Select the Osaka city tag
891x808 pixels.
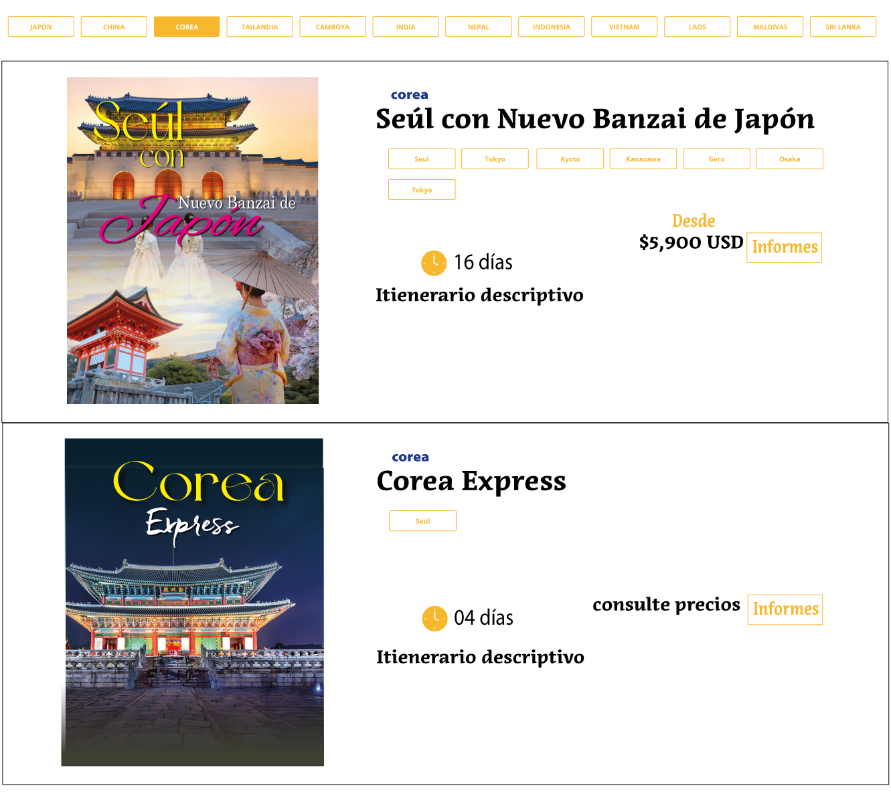click(790, 159)
